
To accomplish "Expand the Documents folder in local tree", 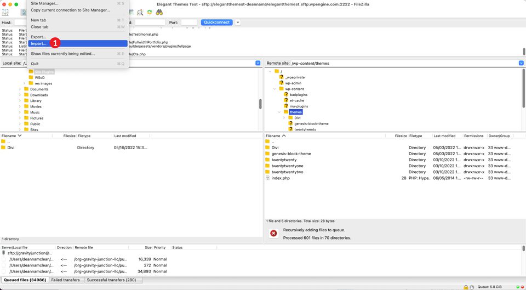I will 20,89.
